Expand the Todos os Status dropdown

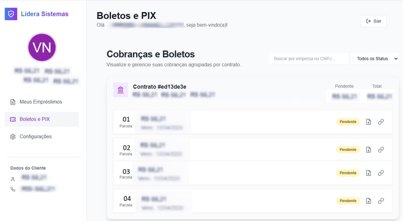pyautogui.click(x=375, y=59)
